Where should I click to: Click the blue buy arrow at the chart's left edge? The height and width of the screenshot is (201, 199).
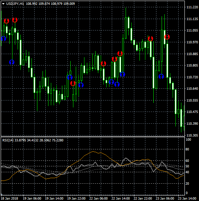point(3,38)
